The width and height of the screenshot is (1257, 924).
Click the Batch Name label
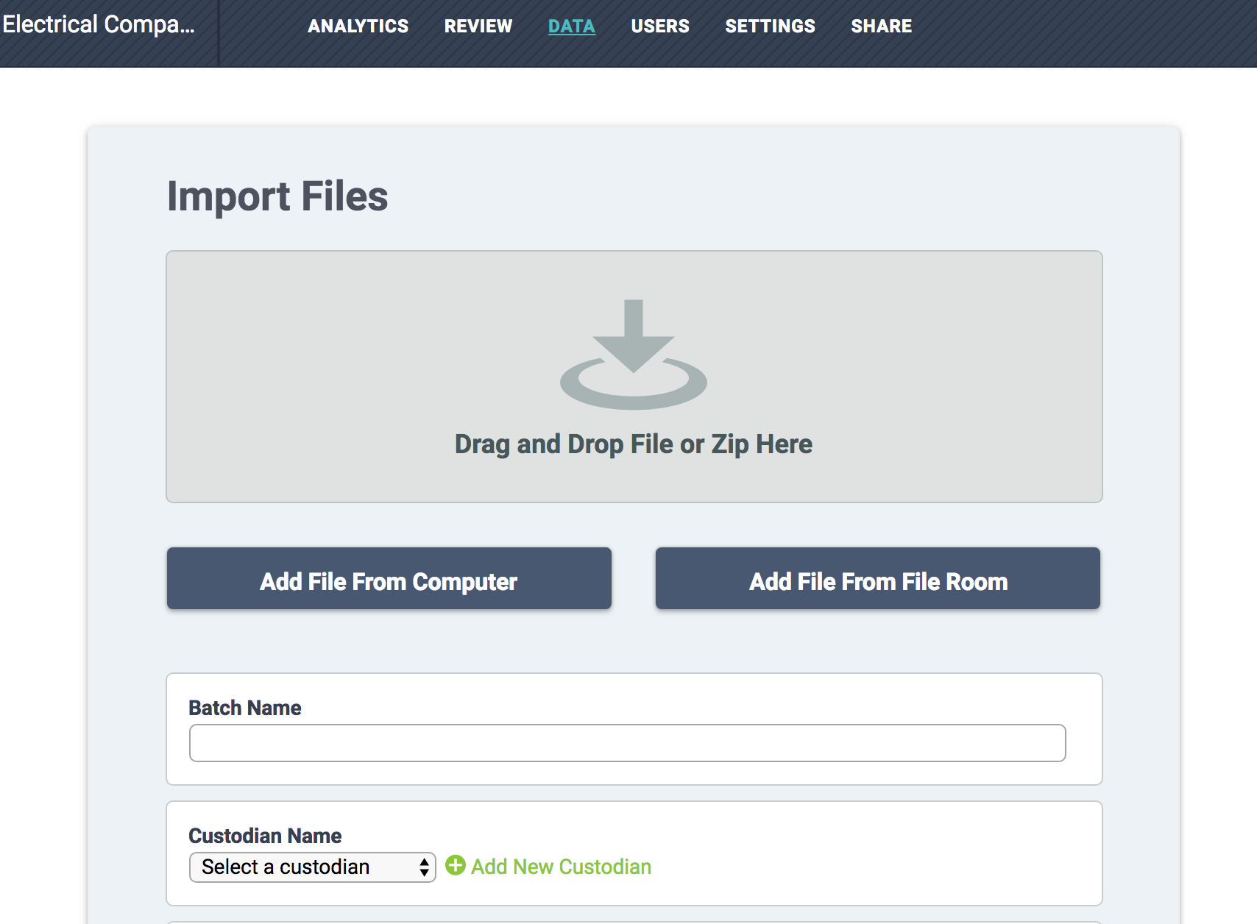click(x=245, y=708)
